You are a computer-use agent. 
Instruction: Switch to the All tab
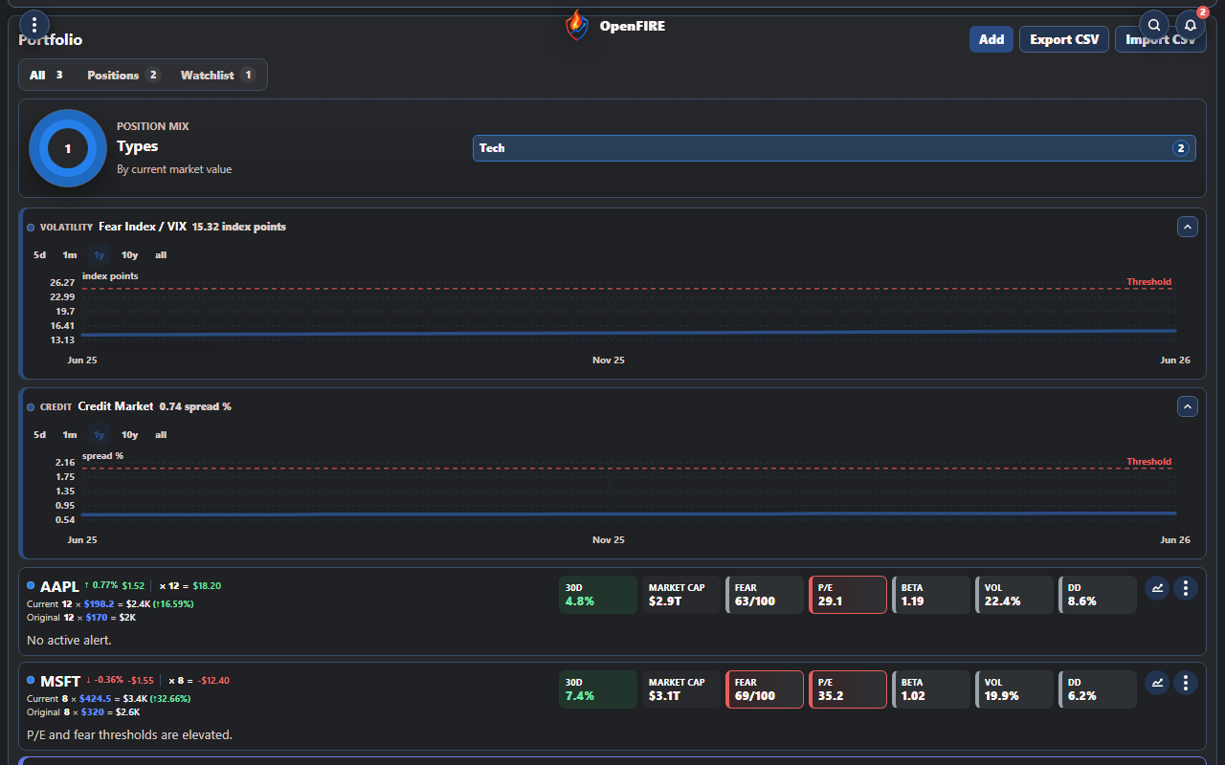coord(46,75)
